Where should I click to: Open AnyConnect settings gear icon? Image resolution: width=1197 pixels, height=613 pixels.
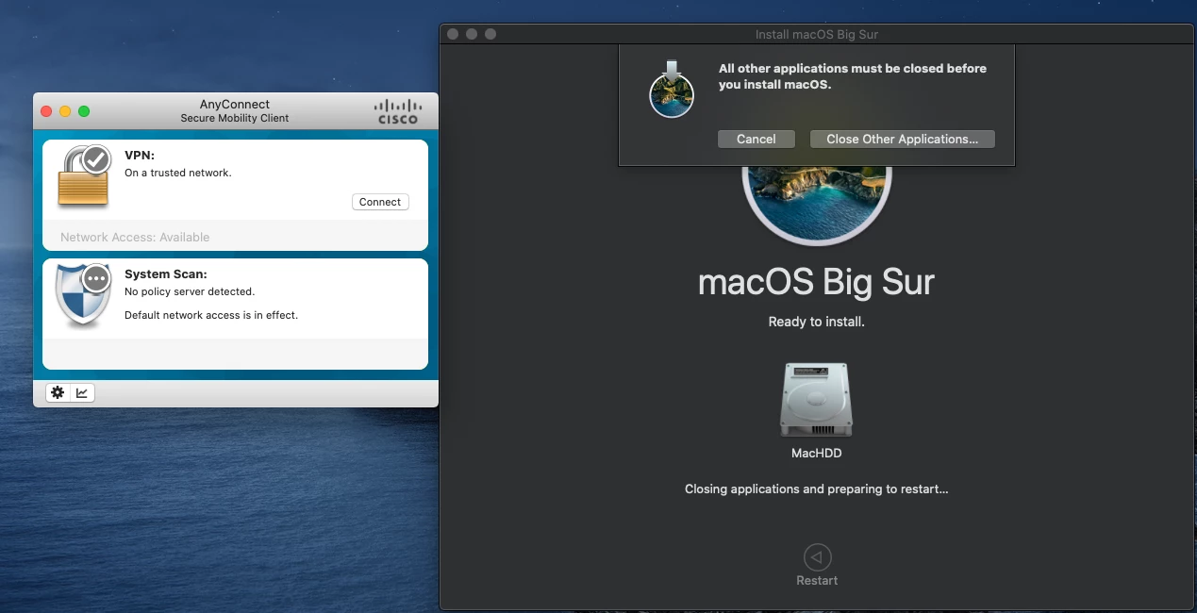click(x=58, y=392)
